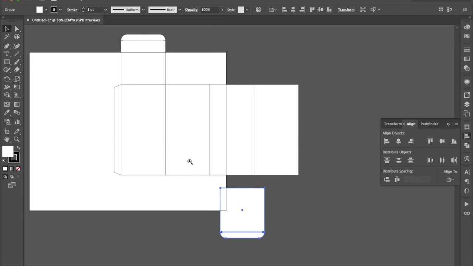Choose the Mesh tool

pos(7,105)
